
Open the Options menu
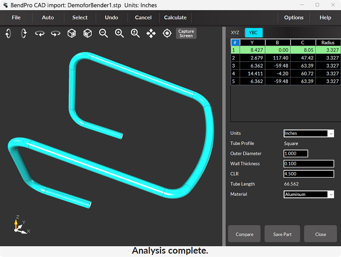coord(294,17)
